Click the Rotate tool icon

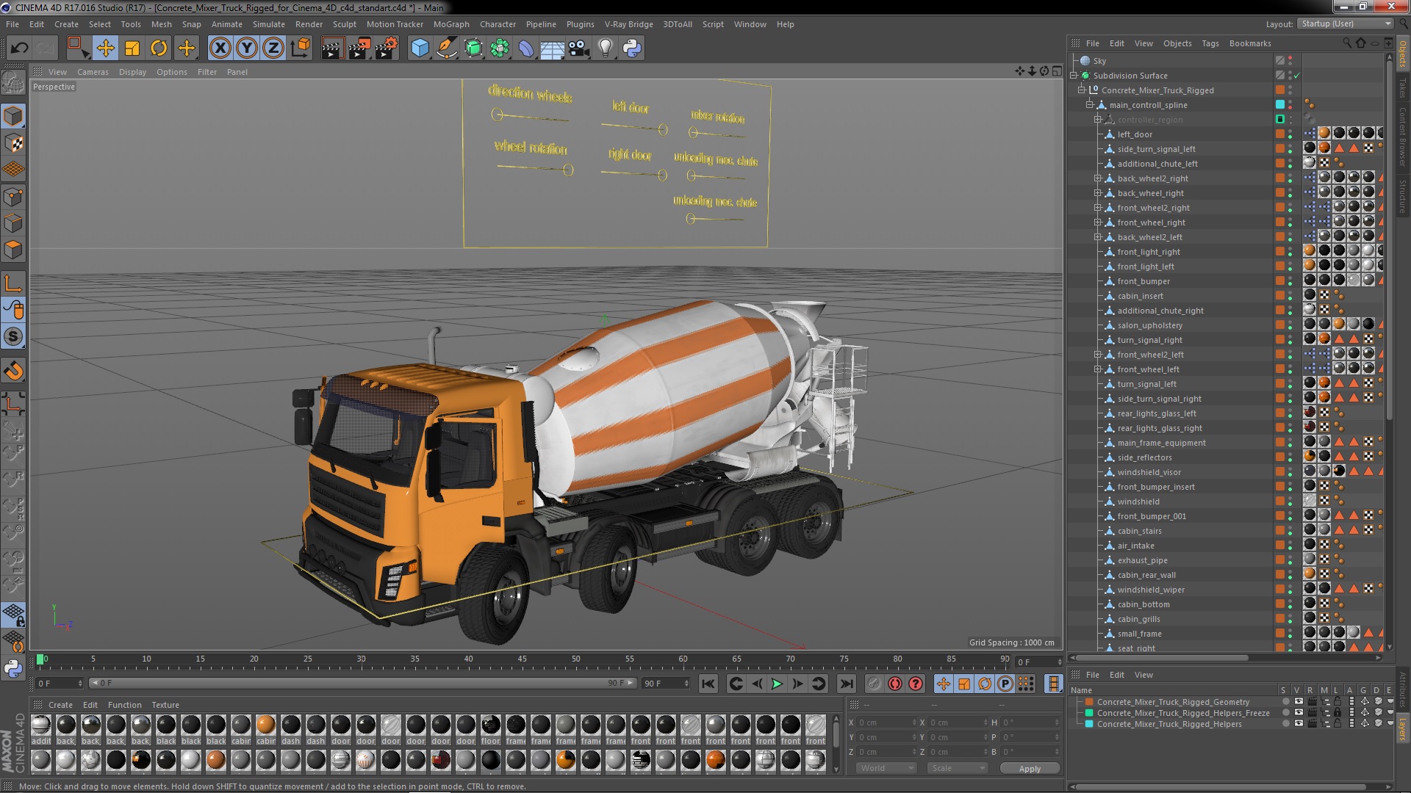click(x=159, y=48)
